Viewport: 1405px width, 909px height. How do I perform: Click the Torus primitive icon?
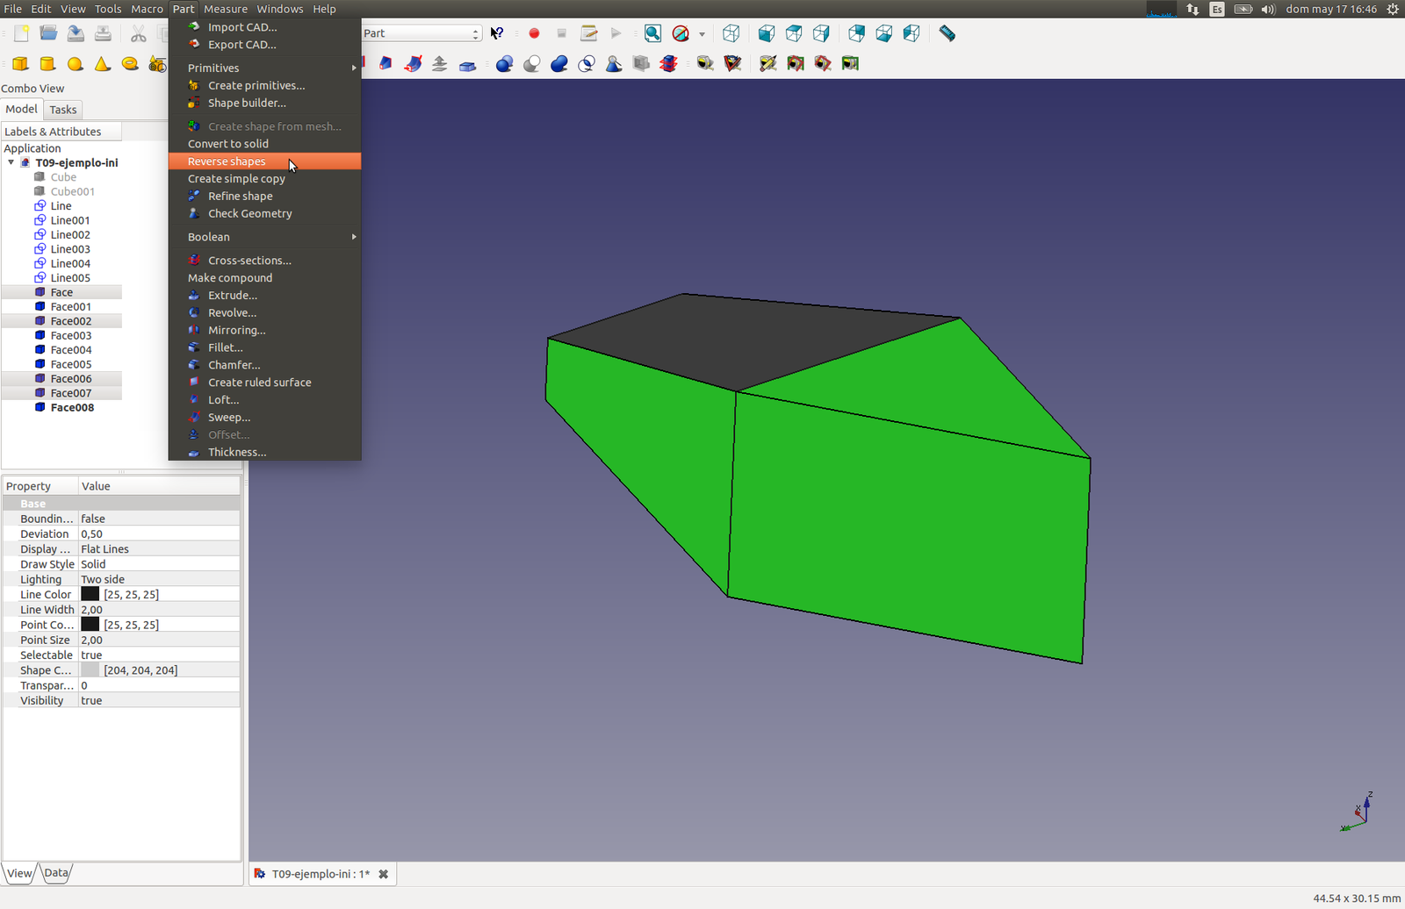[130, 64]
